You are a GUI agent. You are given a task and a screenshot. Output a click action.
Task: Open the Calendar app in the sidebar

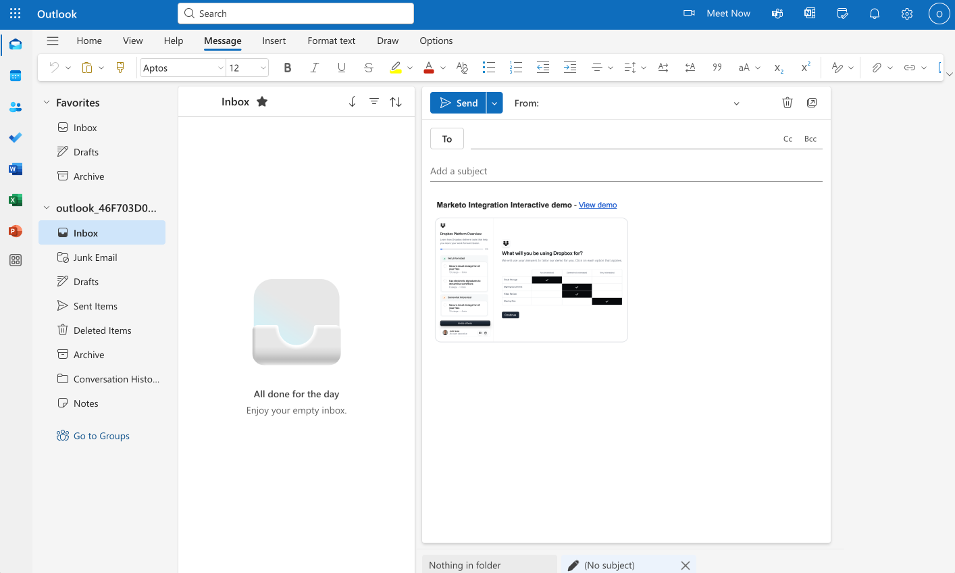tap(16, 76)
